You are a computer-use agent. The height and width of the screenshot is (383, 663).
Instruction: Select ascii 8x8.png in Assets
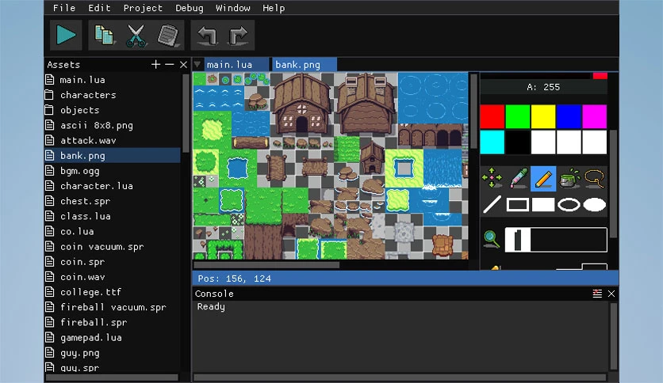click(113, 125)
